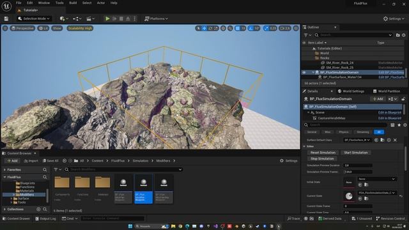The height and width of the screenshot is (230, 409).
Task: Open the Actor menu
Action: click(101, 3)
